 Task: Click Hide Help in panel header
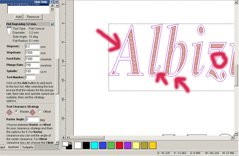[41, 2]
